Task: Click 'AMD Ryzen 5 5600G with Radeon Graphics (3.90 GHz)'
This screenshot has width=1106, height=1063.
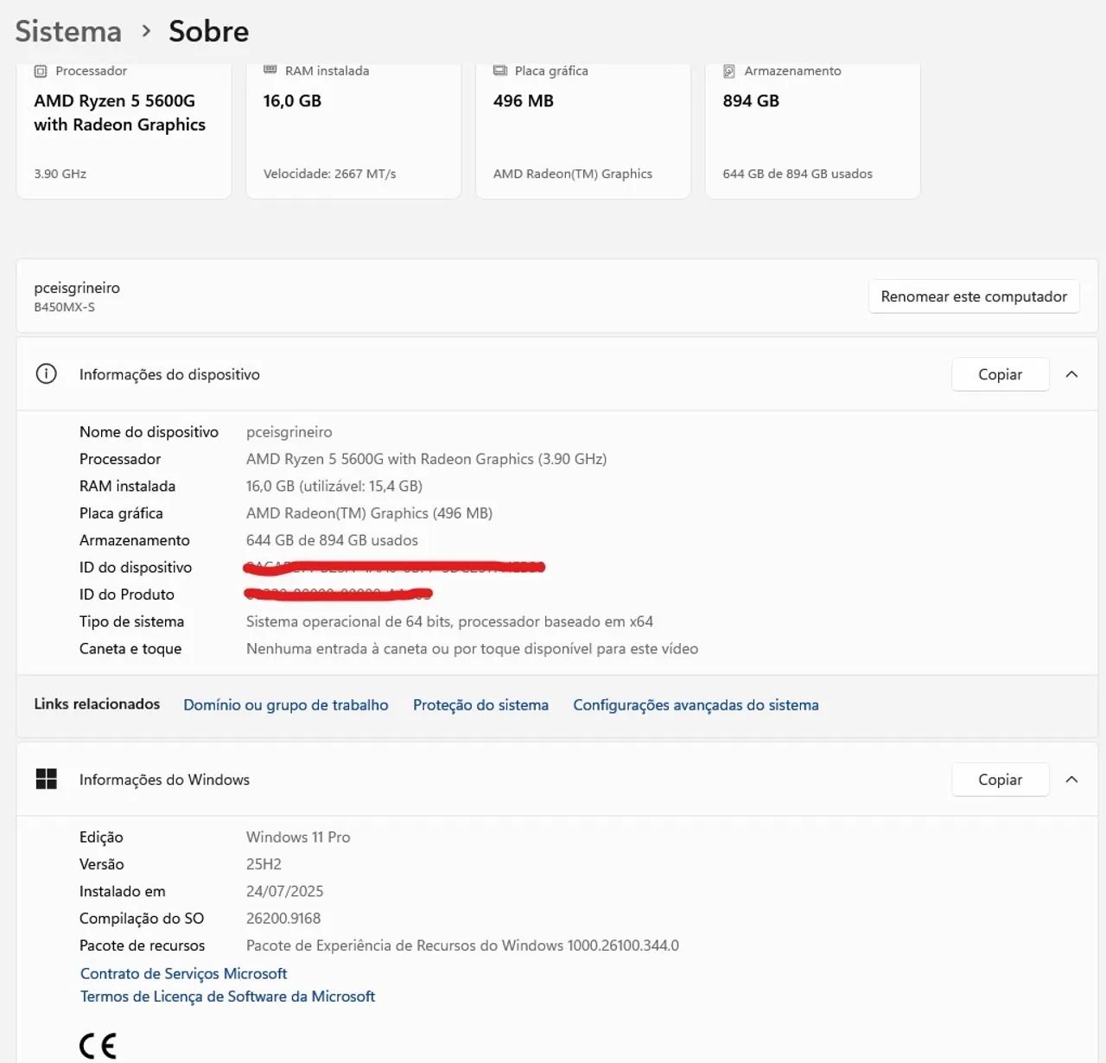Action: point(426,459)
